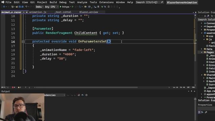Open the Help menu
215x121 pixels.
pyautogui.click(x=130, y=2)
